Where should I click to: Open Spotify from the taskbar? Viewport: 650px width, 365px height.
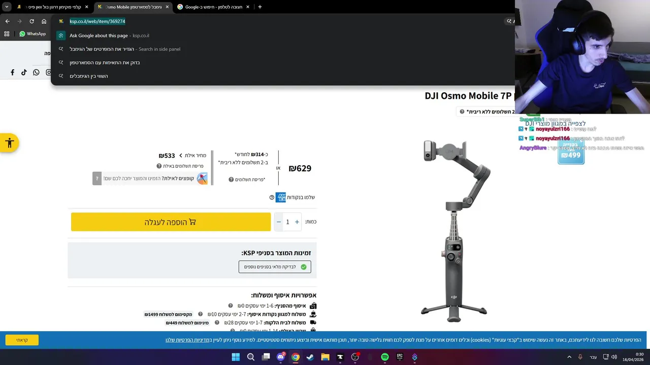(x=385, y=357)
